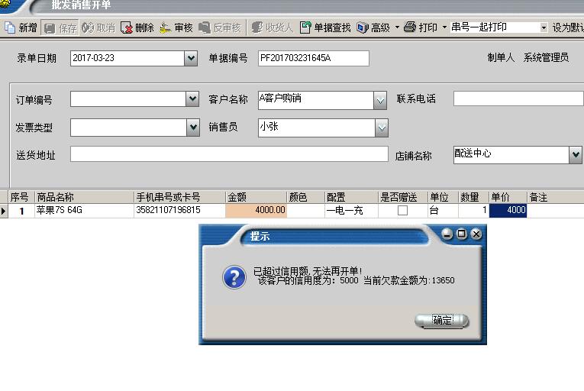This screenshot has height=391, width=584.
Task: Click the 配置 column header
Action: pyautogui.click(x=351, y=197)
